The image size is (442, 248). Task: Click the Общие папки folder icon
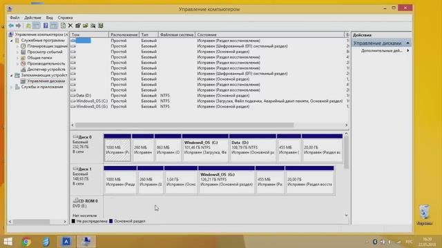(23, 58)
